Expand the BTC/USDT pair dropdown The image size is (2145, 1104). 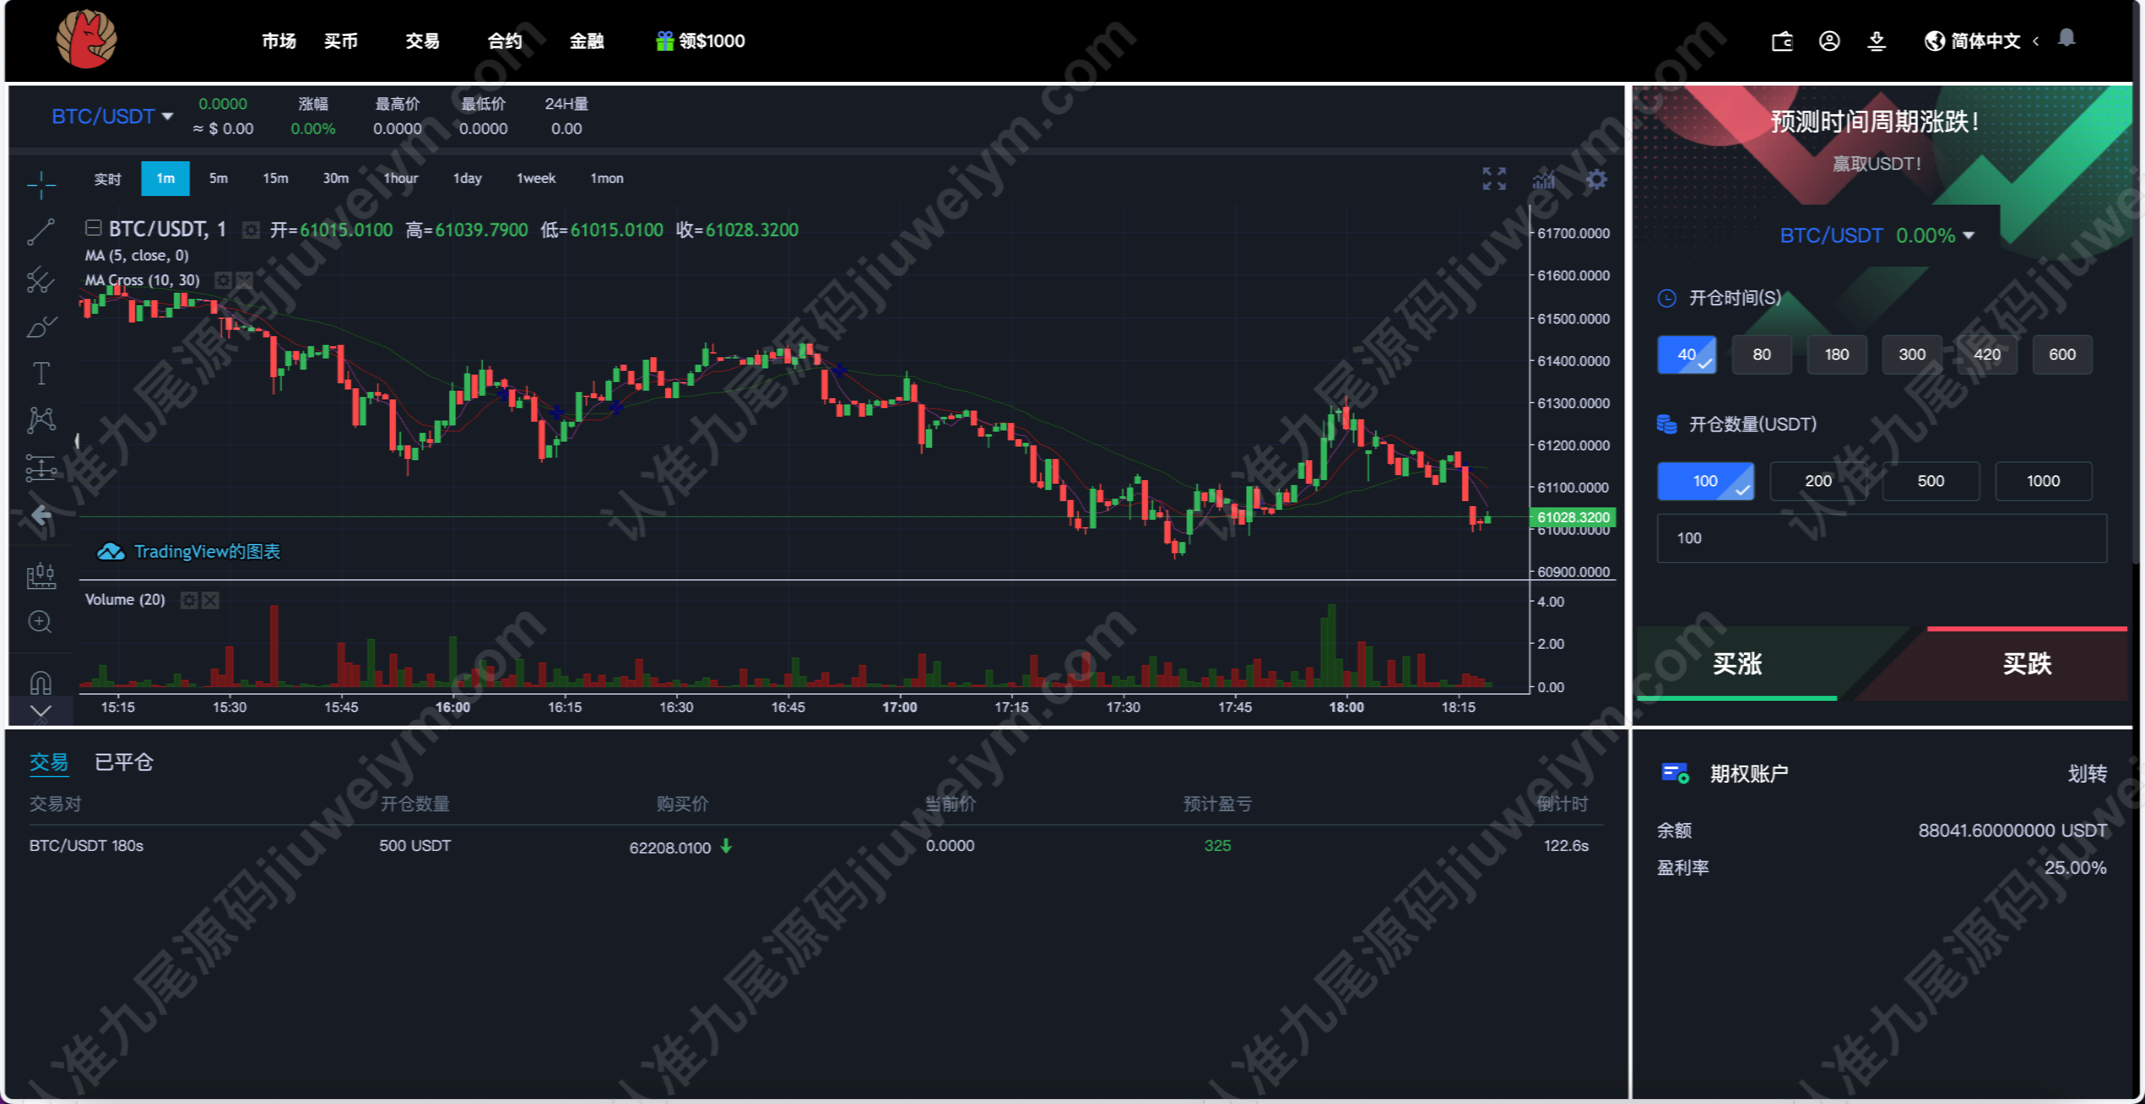tap(112, 117)
